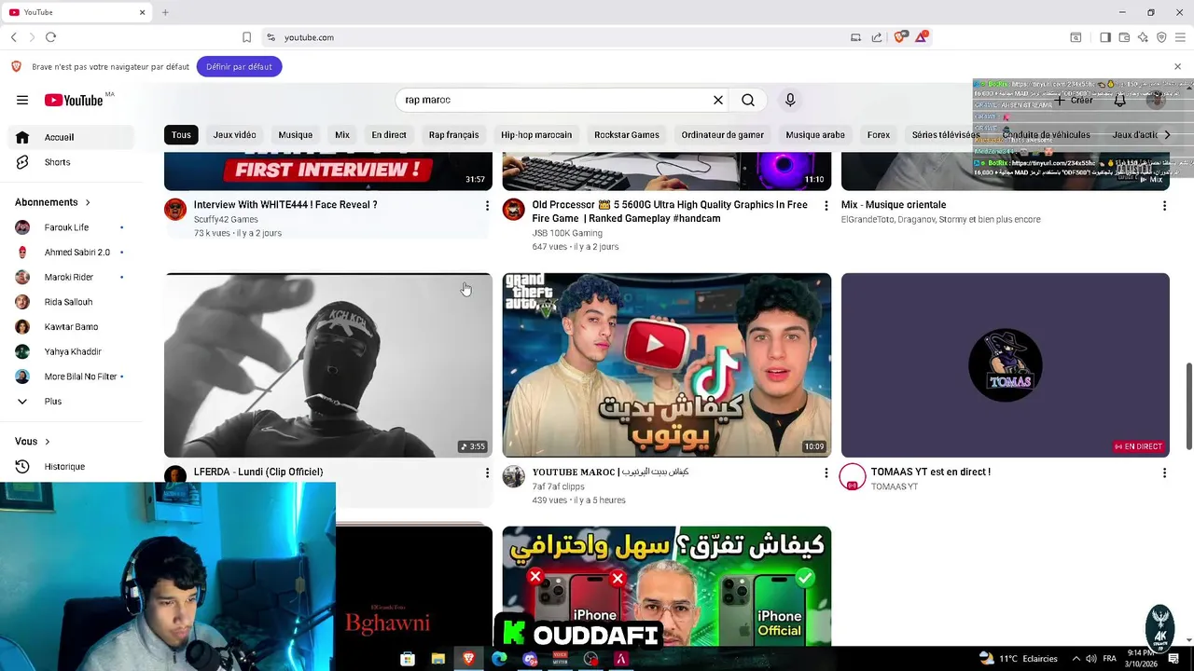Select the Tous filter chip
This screenshot has width=1194, height=671.
click(181, 135)
